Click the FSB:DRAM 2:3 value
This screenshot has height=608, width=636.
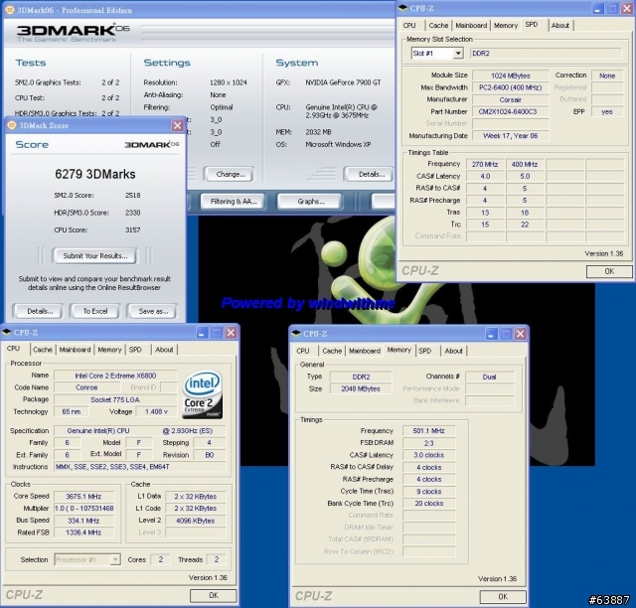[x=428, y=443]
